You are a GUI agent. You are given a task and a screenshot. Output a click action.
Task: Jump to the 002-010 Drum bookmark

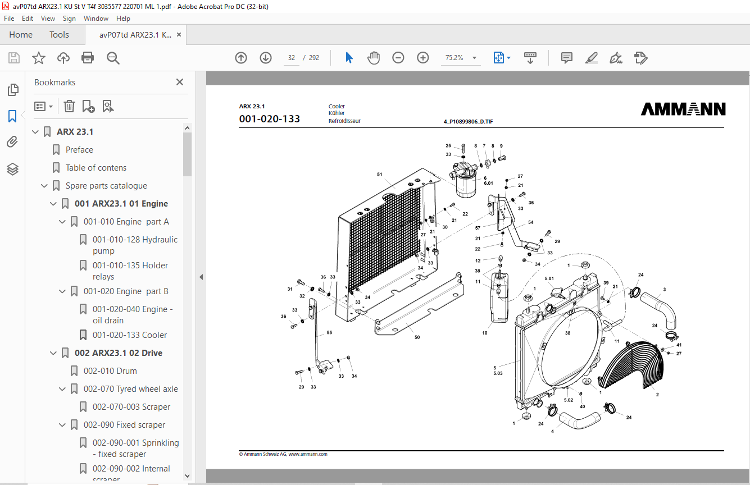point(110,371)
